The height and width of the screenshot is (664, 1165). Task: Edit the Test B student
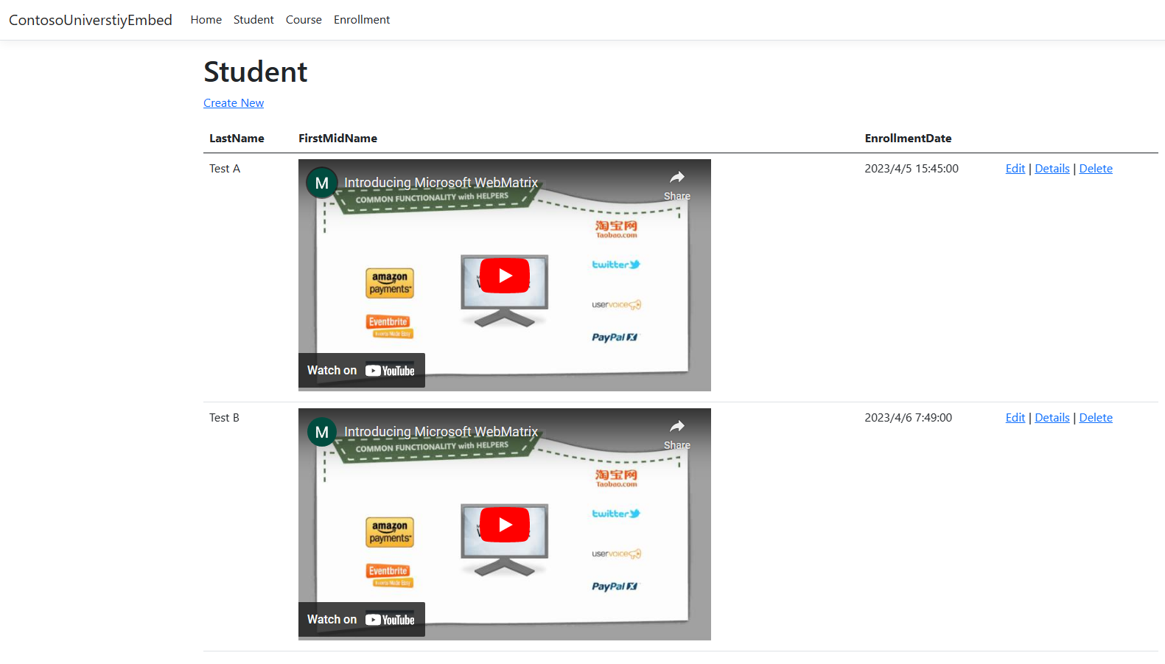pyautogui.click(x=1015, y=418)
